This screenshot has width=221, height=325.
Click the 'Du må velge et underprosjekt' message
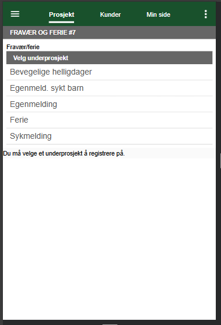point(64,153)
